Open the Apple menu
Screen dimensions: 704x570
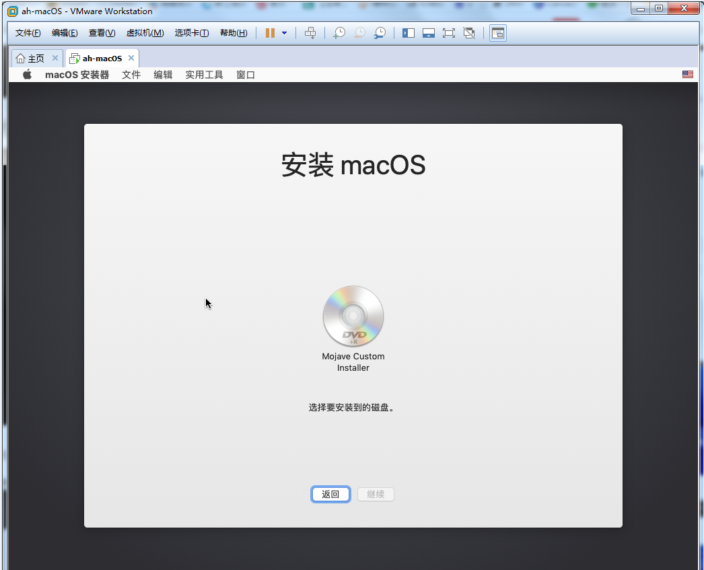tap(28, 75)
